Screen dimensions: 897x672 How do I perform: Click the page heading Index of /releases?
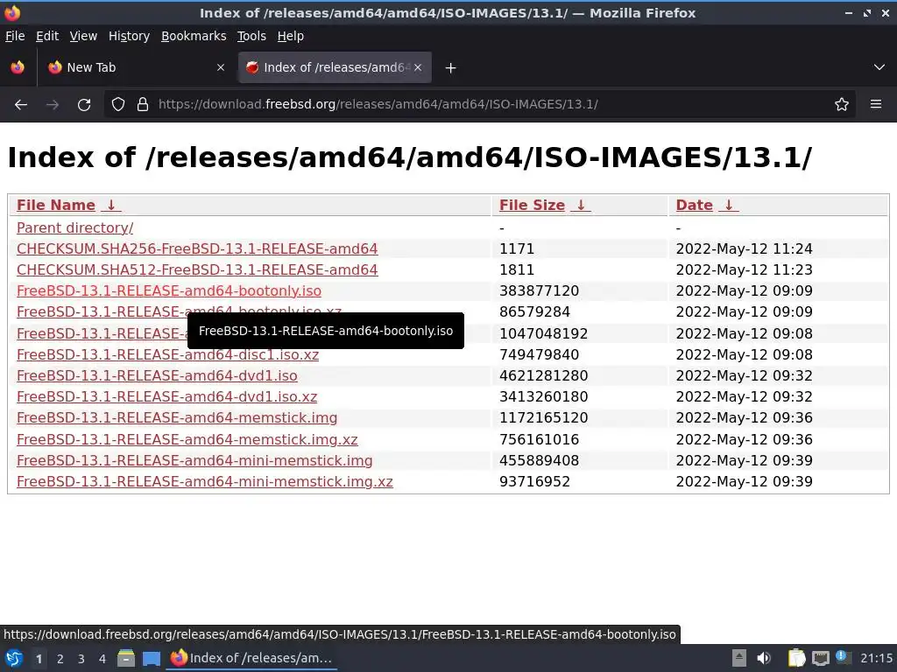tap(410, 157)
